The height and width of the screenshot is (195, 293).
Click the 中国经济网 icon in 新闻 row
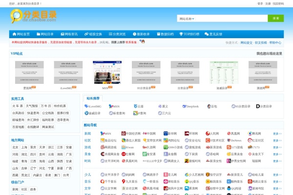tap(124, 134)
